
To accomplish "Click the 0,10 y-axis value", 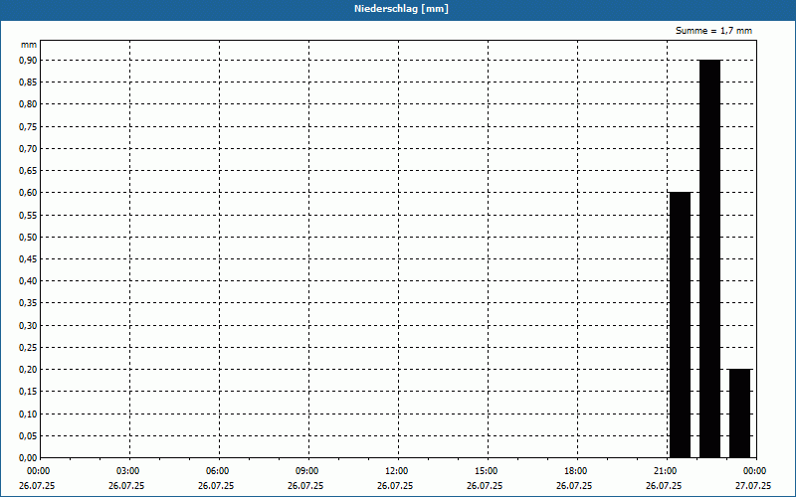I will point(28,414).
